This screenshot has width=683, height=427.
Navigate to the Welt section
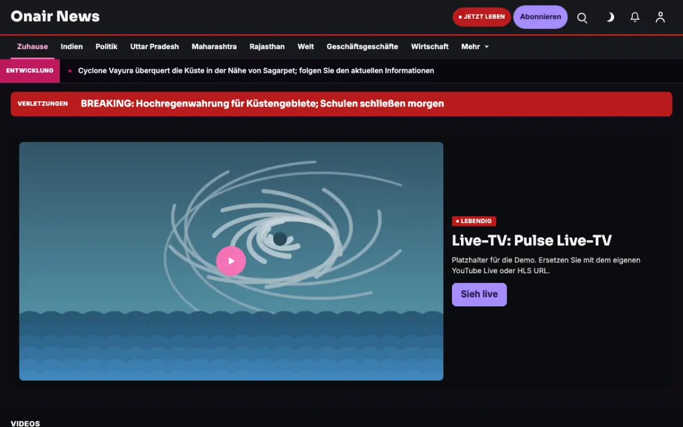306,47
